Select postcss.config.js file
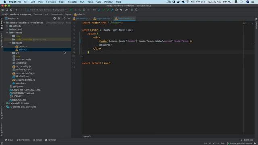 coord(25,73)
